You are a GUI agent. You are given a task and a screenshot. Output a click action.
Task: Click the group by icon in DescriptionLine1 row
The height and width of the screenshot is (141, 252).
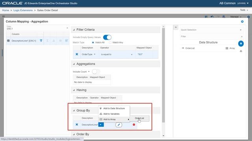(60, 41)
